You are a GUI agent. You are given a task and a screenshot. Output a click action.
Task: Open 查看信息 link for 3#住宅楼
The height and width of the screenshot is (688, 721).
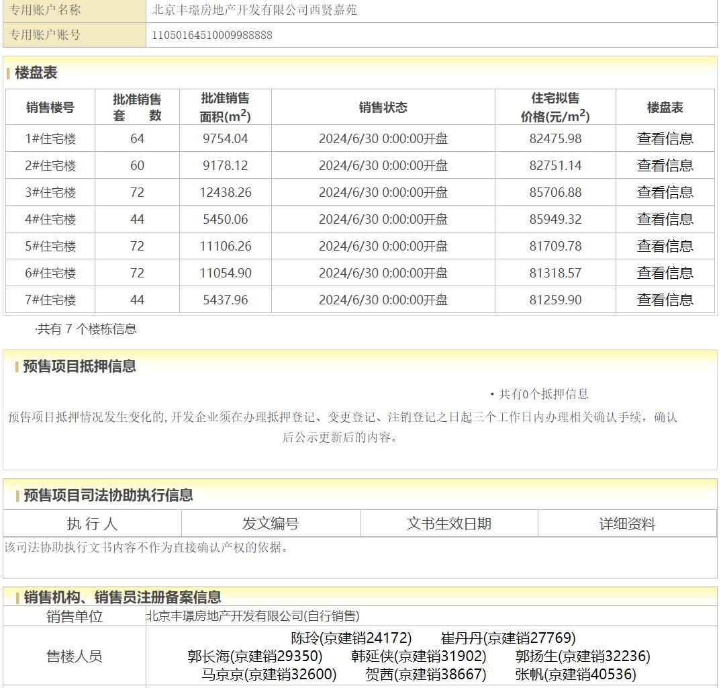(x=665, y=192)
